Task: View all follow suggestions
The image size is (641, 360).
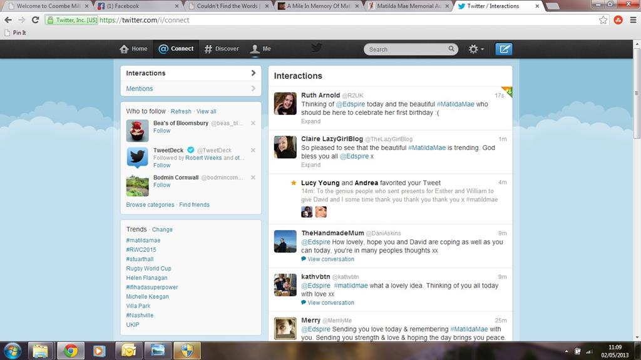Action: 207,111
